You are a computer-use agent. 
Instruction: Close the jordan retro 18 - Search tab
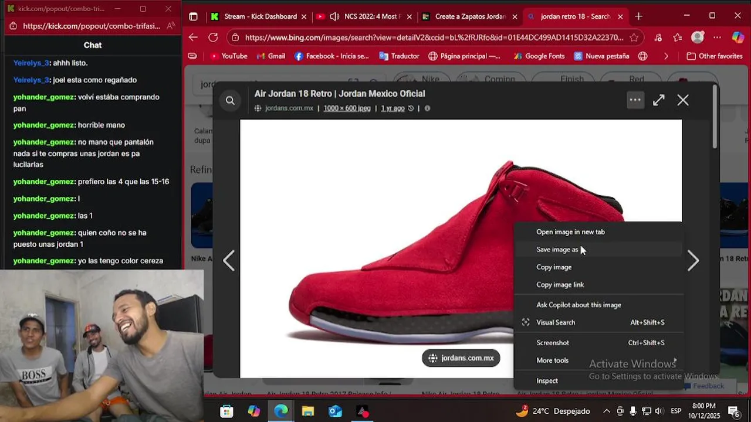click(621, 16)
